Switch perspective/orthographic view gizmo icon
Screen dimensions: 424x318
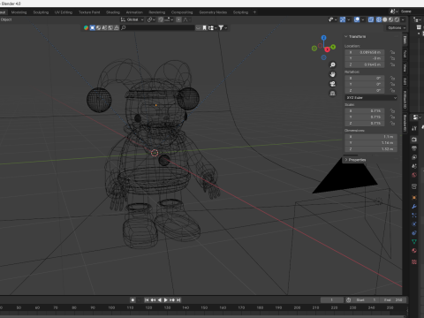[332, 94]
